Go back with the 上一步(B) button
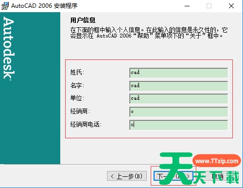This screenshot has height=188, width=243. pos(127,176)
